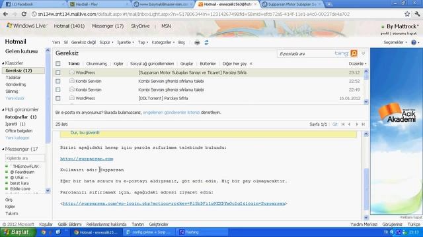Open Messenger (17) top menu

(x=108, y=26)
